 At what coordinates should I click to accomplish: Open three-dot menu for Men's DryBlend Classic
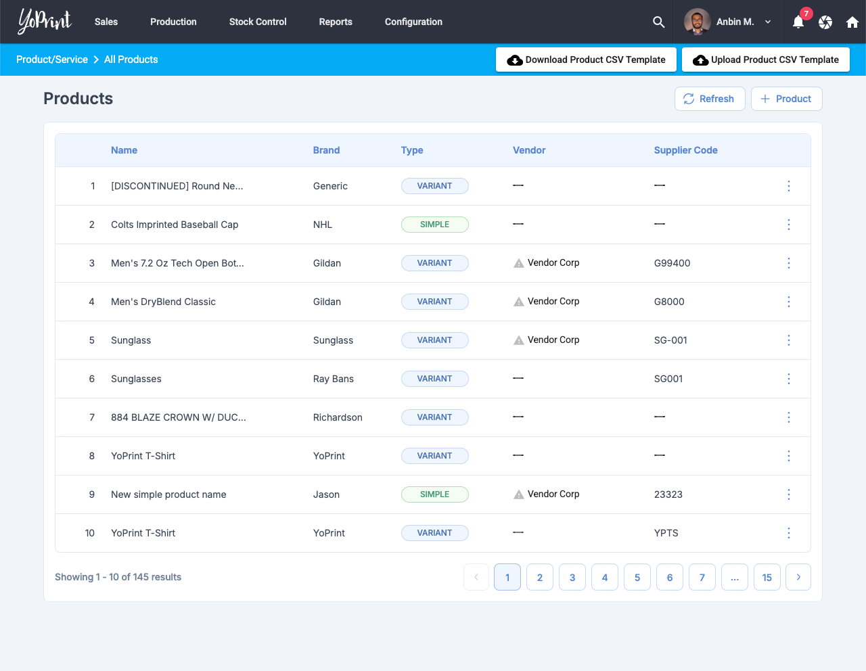pos(789,302)
